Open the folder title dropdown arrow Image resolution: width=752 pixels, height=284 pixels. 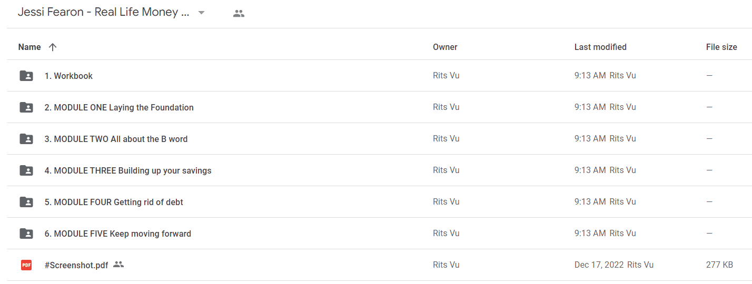tap(201, 13)
